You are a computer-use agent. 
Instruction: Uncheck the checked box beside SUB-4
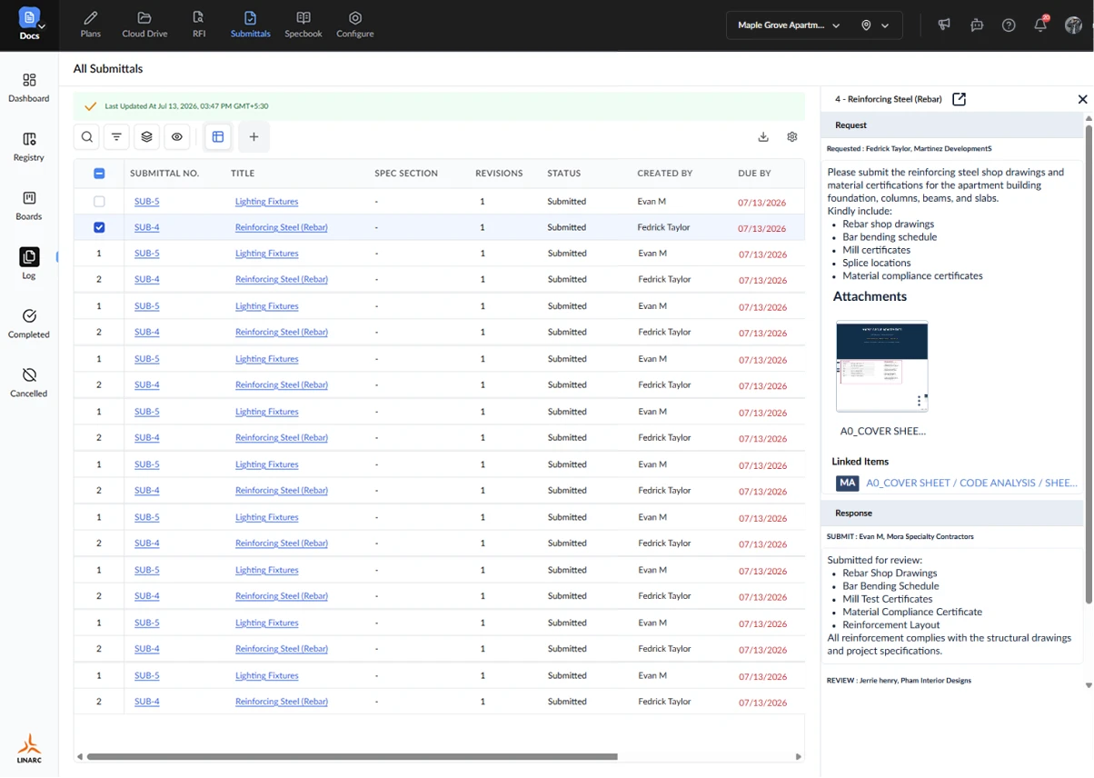(99, 227)
